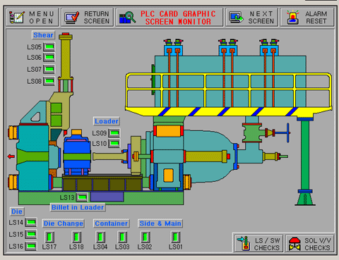Open LS / SW Checks icon
This screenshot has height=260, width=339.
point(244,243)
